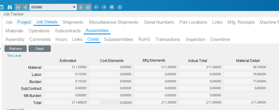Click the Job Tracker title text
The image size is (279, 110).
13,14
